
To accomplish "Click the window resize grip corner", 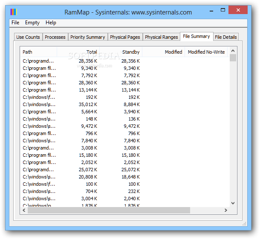I will coord(244,224).
